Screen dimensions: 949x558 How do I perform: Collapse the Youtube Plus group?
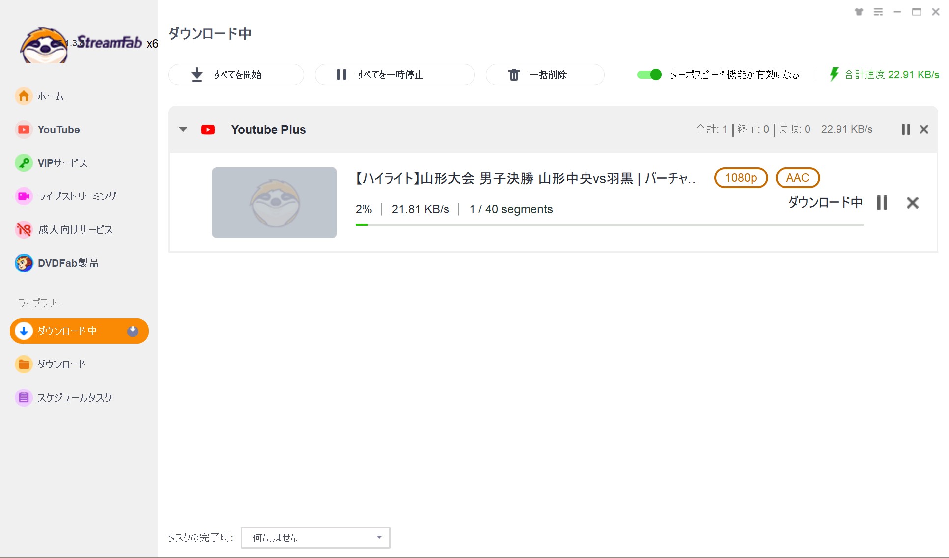183,130
